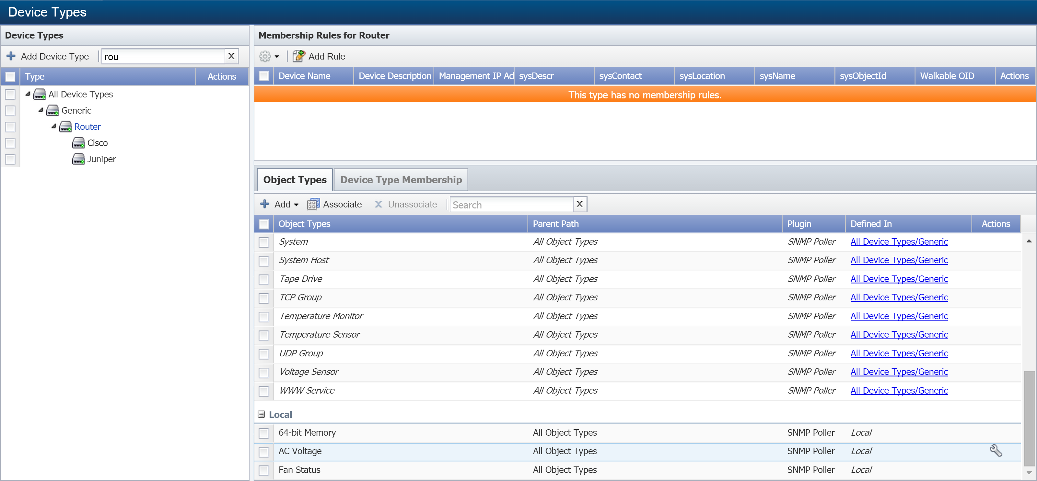Open All Device Types/Generic link for Voltage Sensor
The image size is (1037, 481).
tap(899, 372)
